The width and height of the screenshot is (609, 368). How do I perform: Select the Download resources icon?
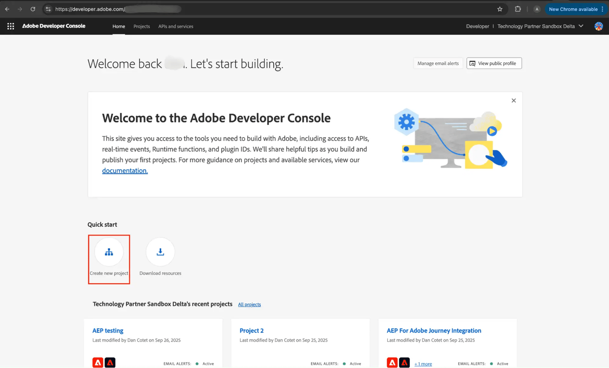coord(160,252)
